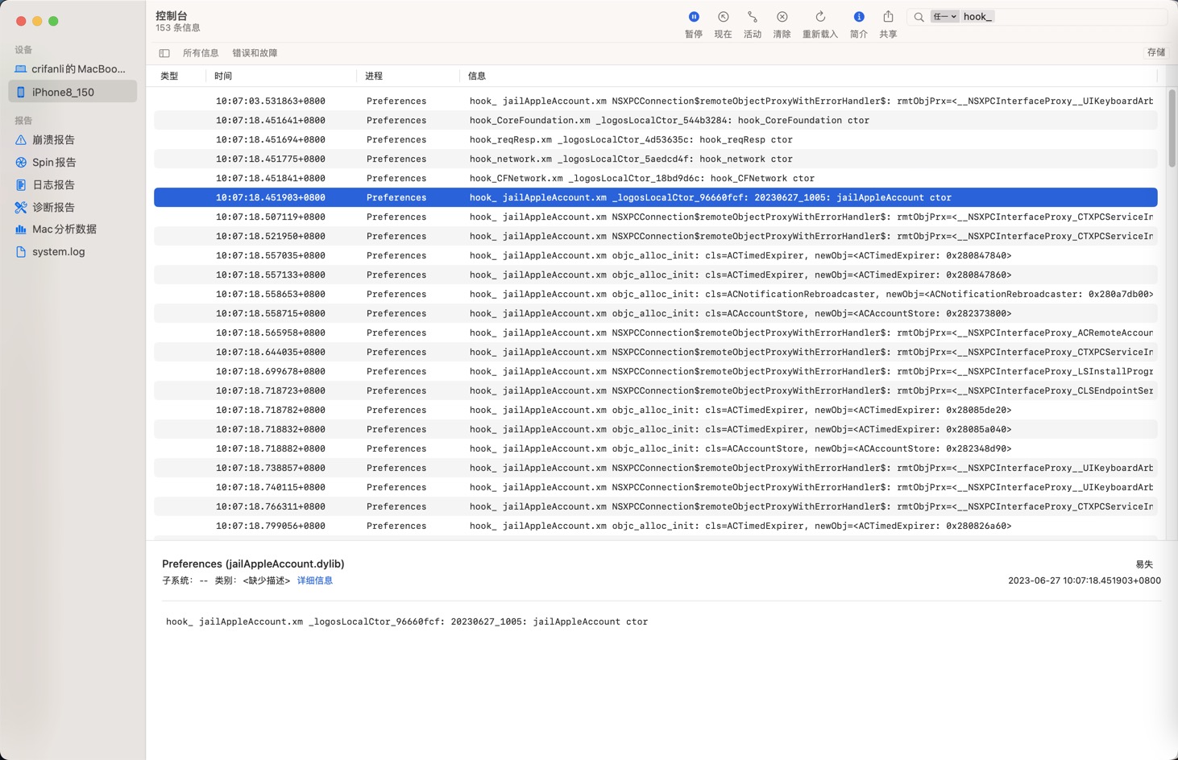Select the ACNotificationRebroadcaster log row
The width and height of the screenshot is (1178, 760).
[655, 294]
